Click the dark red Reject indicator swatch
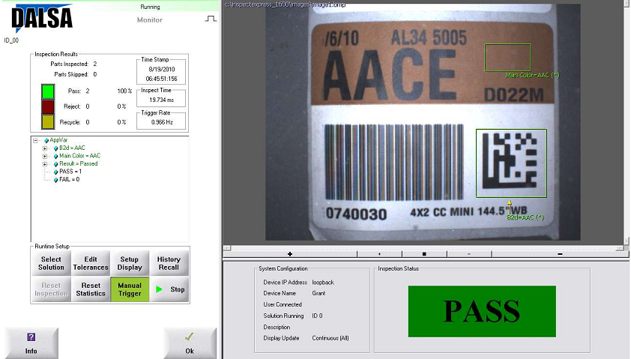The image size is (631, 359). [48, 106]
